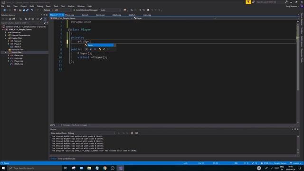Open the Windows Start menu
This screenshot has height=171, width=304.
[x=3, y=168]
